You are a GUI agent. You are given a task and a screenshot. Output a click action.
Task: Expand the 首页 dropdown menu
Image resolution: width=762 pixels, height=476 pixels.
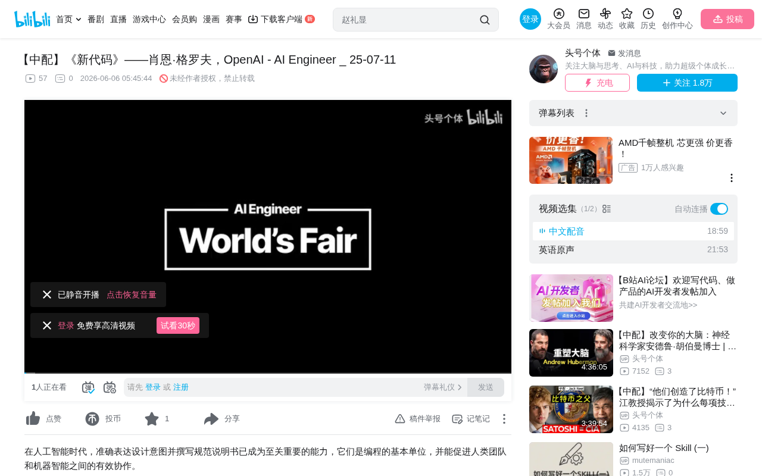79,20
